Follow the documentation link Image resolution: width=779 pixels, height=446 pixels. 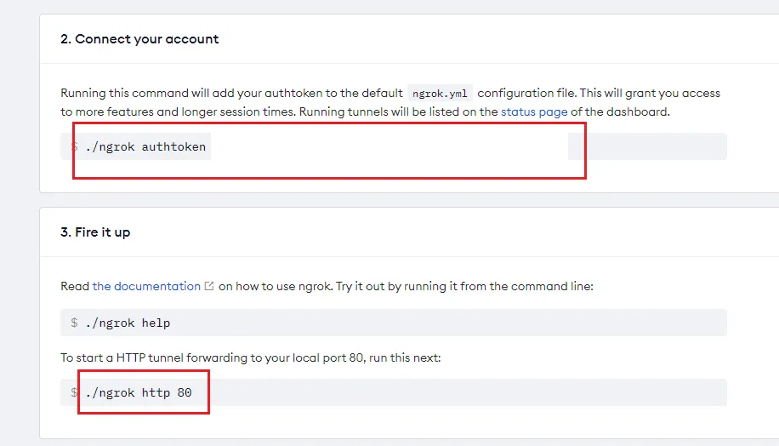[x=146, y=287]
